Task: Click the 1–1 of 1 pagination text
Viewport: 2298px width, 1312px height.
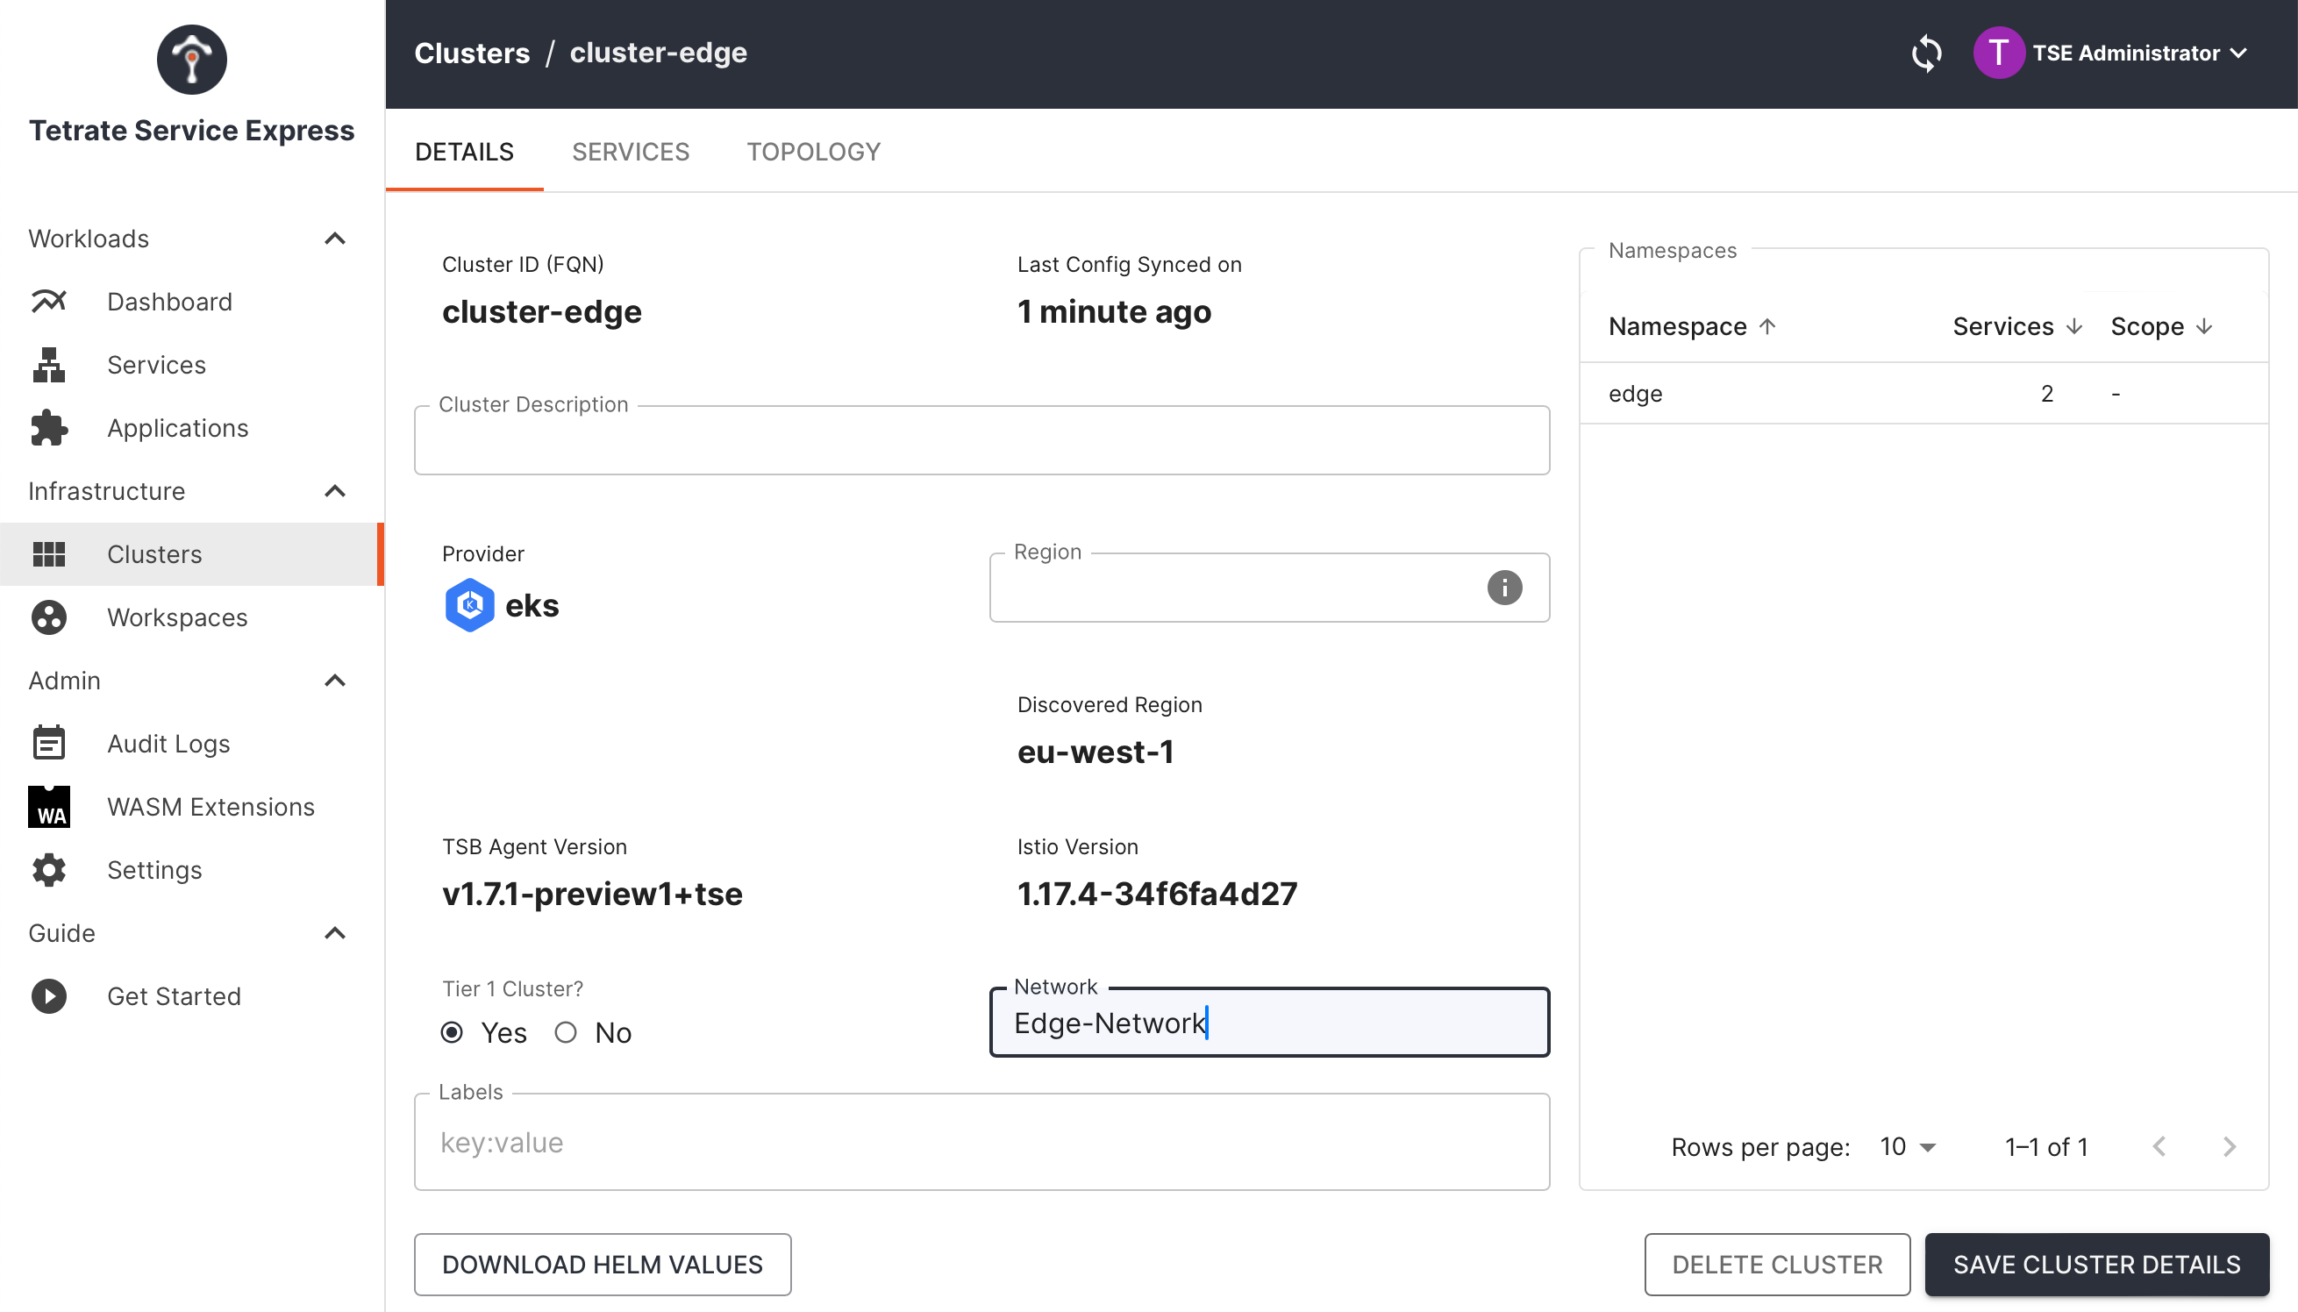Action: tap(2045, 1146)
